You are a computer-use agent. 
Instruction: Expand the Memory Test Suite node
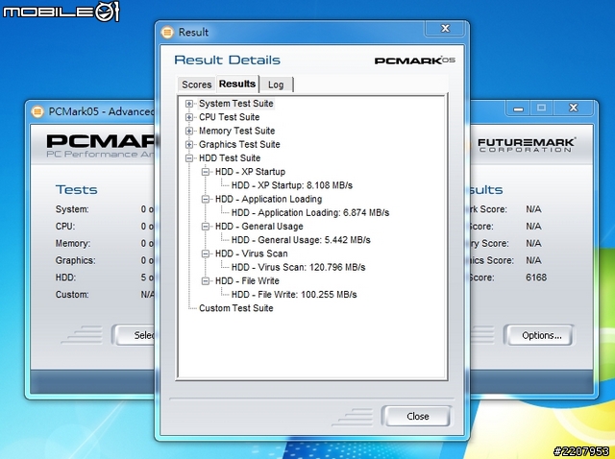click(x=189, y=131)
